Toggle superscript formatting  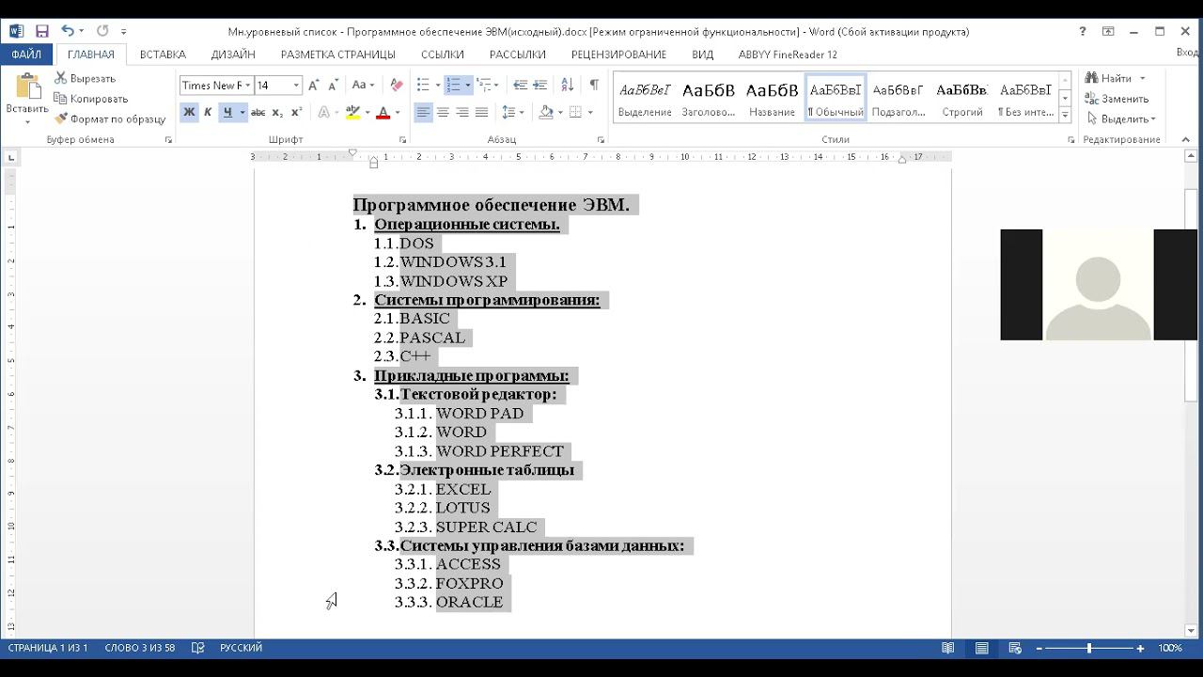[296, 113]
